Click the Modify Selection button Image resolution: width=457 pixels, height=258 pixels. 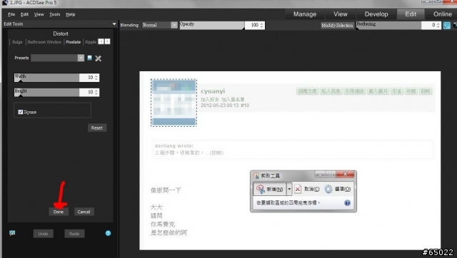(337, 26)
